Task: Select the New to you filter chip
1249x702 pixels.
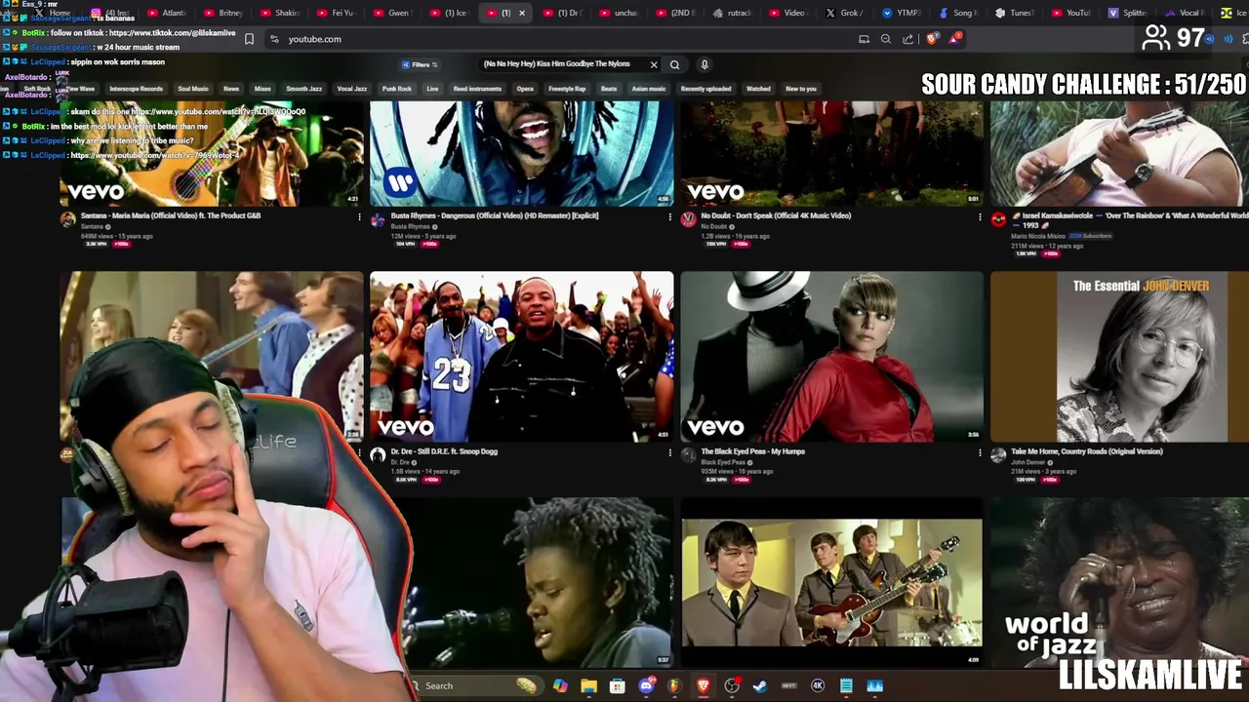Action: pos(801,89)
